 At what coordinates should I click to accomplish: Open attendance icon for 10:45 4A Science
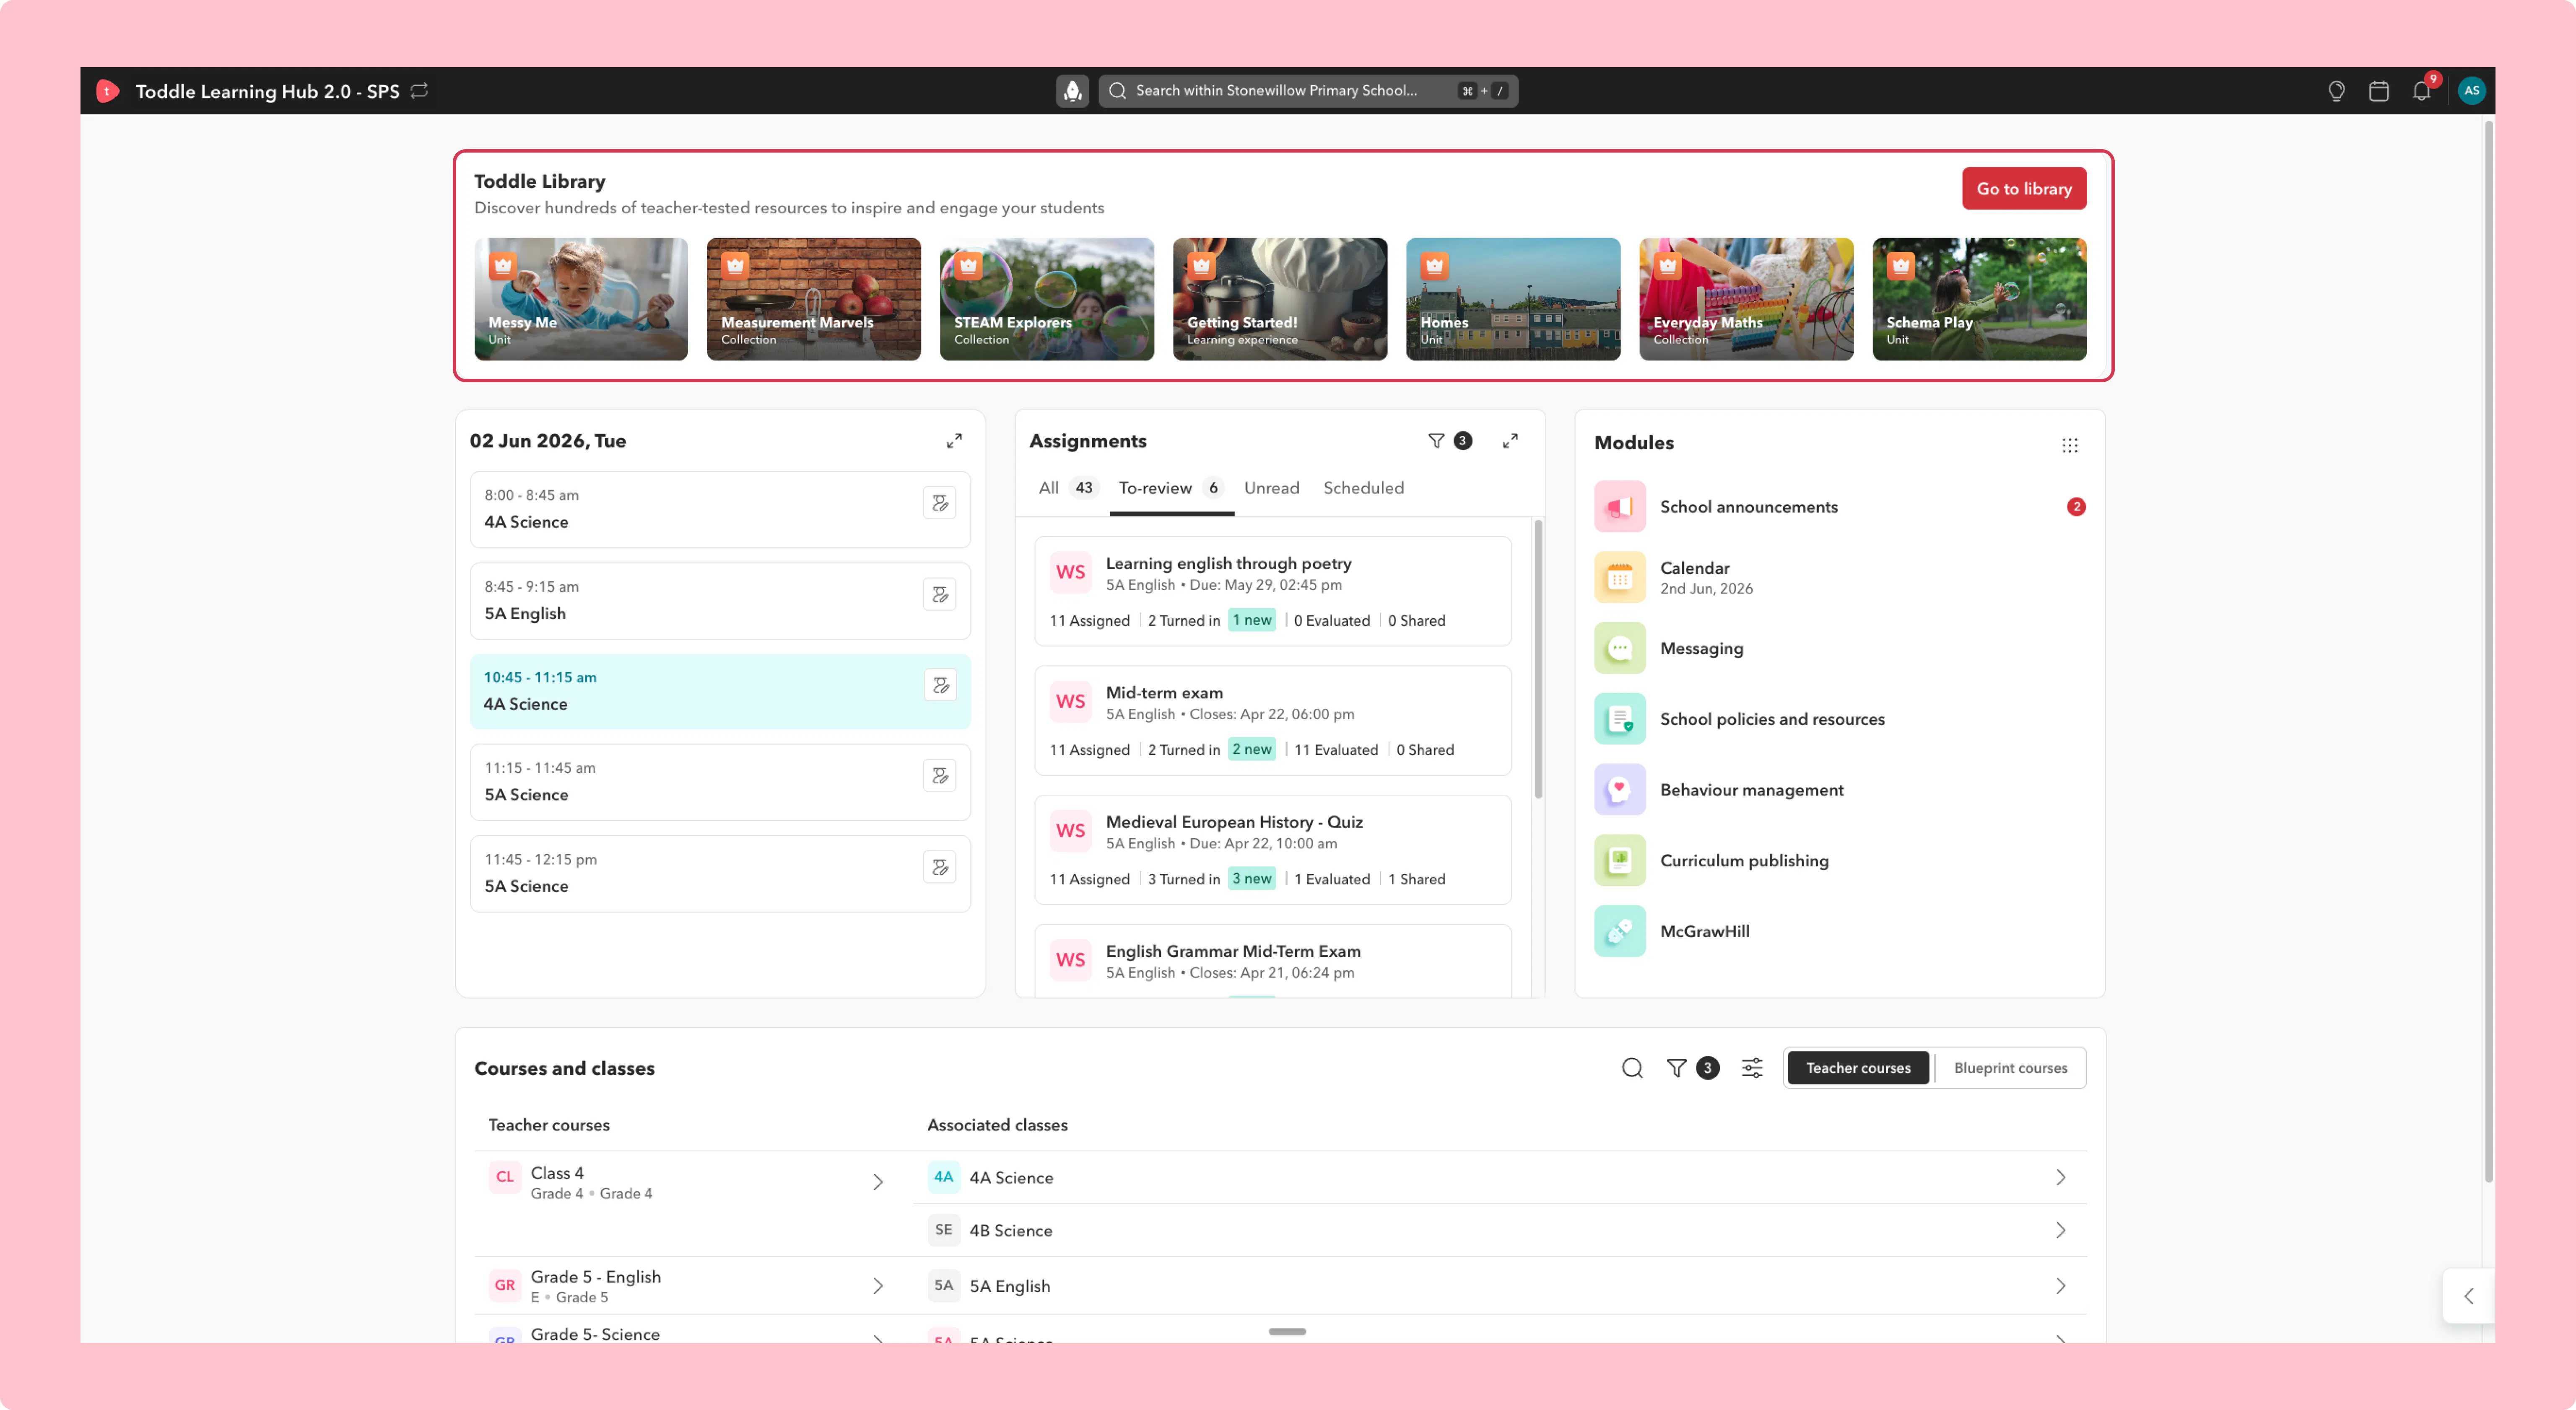pyautogui.click(x=940, y=685)
